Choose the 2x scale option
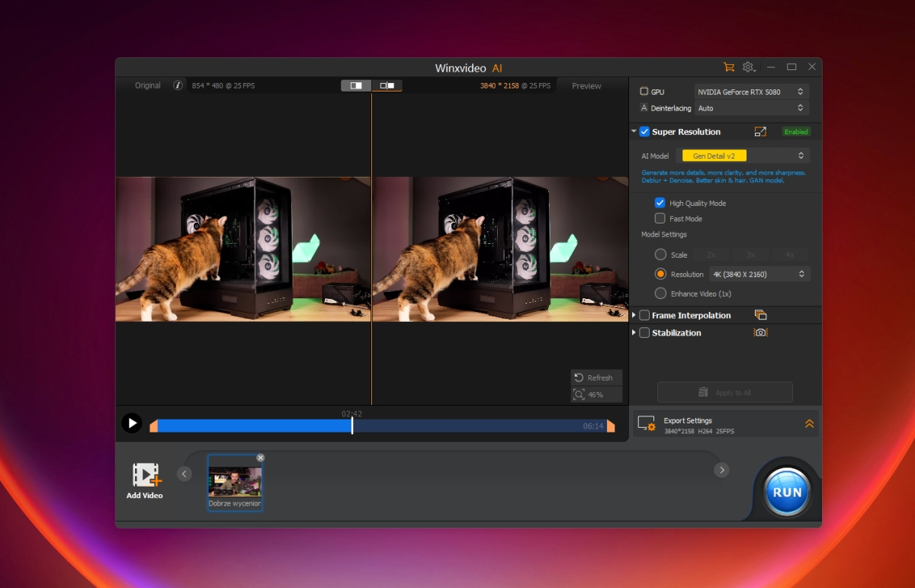 [x=711, y=255]
